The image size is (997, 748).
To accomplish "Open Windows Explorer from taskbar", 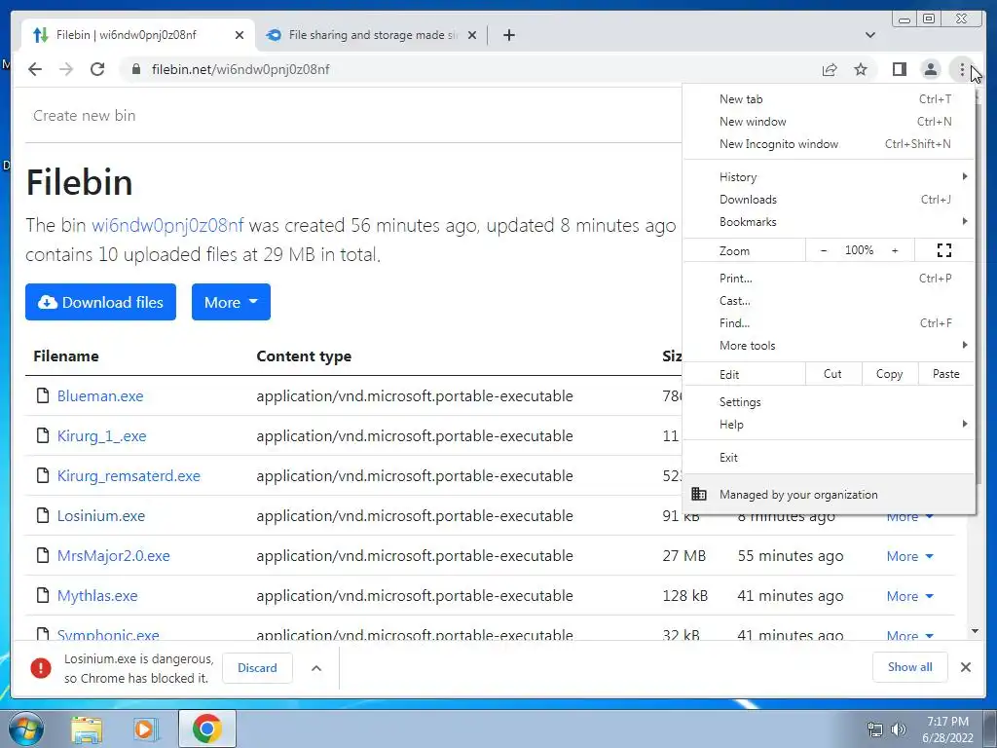I will [x=87, y=729].
